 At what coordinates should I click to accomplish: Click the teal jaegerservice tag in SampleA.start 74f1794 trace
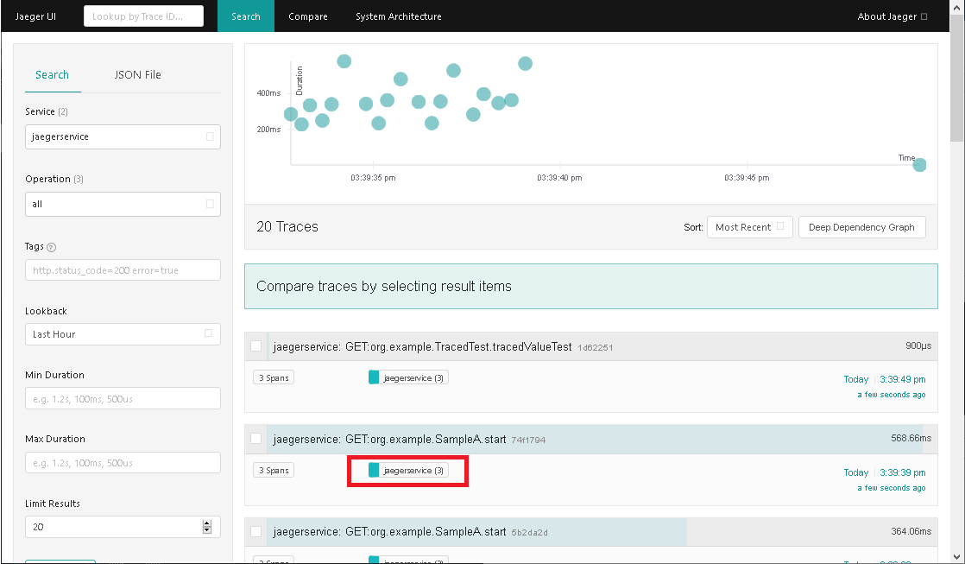[408, 471]
